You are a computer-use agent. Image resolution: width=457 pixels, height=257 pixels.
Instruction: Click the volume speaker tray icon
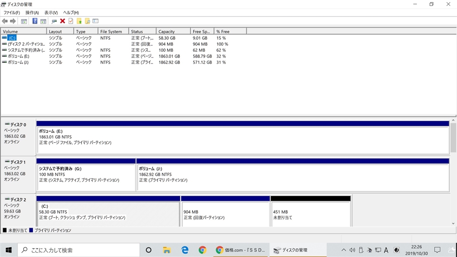click(x=352, y=250)
